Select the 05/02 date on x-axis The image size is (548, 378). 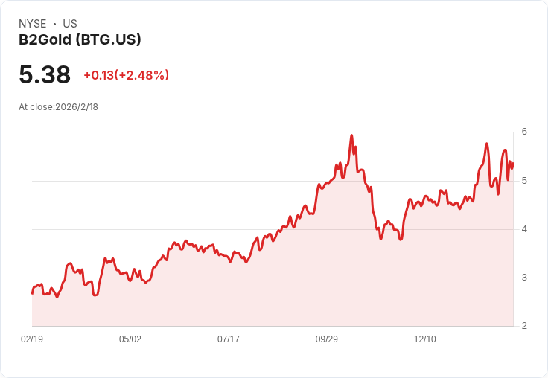(130, 339)
